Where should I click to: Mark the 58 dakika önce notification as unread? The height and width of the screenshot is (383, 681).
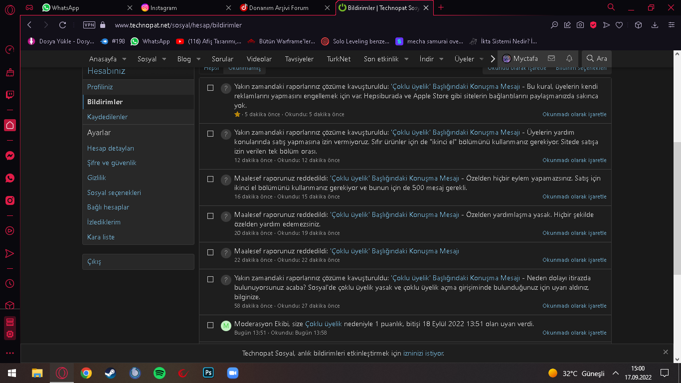[574, 306]
